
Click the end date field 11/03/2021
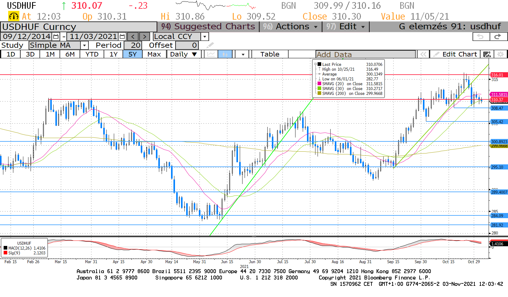point(93,37)
